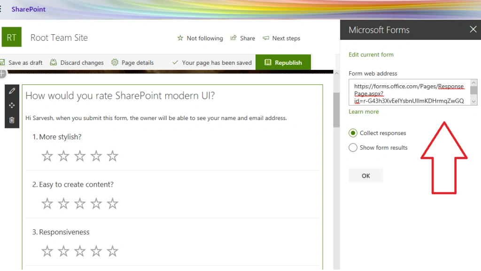The image size is (481, 271).
Task: Click the address box scroll up arrow
Action: point(473,83)
